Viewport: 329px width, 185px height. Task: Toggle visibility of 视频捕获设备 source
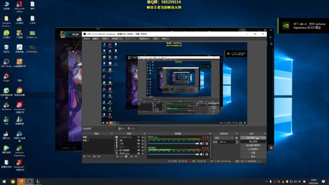[139, 137]
